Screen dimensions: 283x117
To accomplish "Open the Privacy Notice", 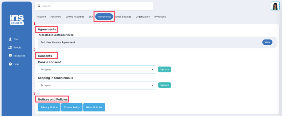I will tap(49, 107).
